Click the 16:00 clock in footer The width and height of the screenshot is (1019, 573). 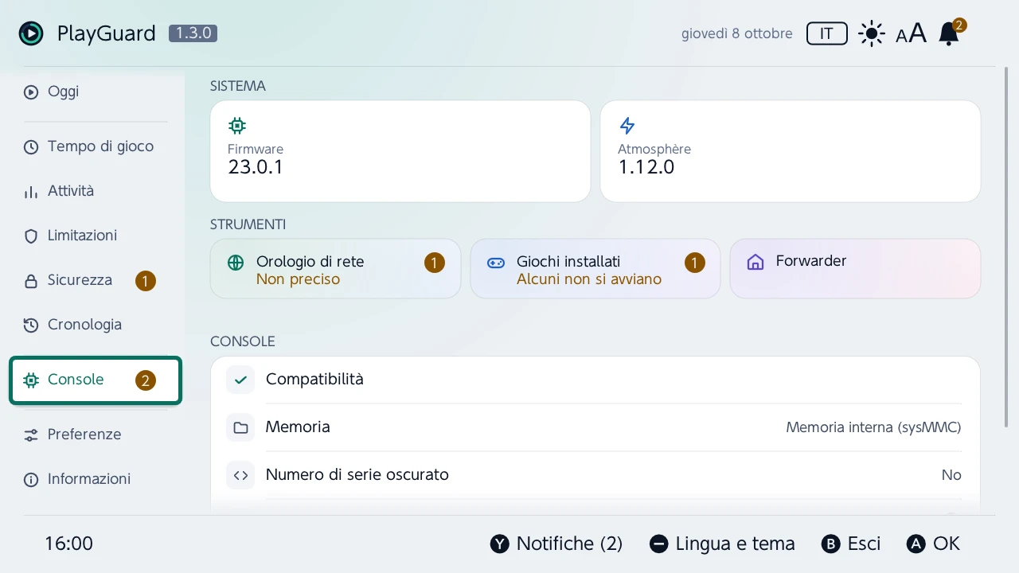click(68, 544)
